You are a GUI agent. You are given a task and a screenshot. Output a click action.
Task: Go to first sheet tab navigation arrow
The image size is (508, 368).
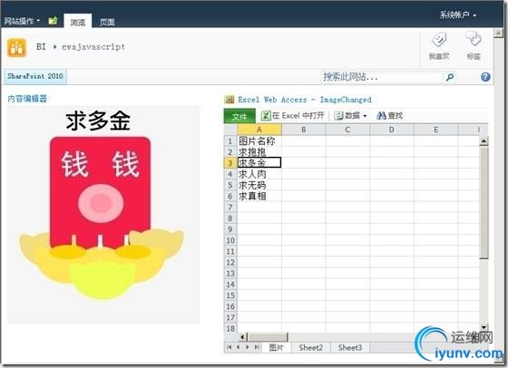tap(229, 347)
